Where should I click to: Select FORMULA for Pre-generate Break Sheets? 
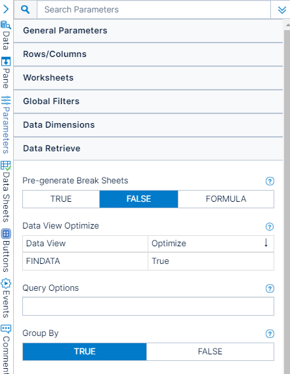point(226,199)
